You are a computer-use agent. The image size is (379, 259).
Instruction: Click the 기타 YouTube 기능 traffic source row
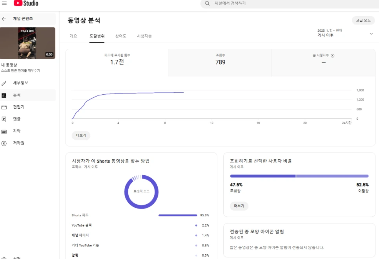coord(140,245)
